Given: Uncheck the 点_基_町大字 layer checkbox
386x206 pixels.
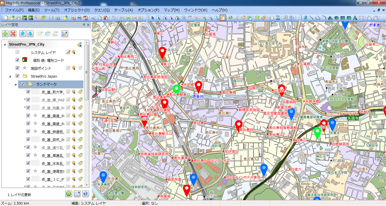Looking at the screenshot, I should 28,92.
